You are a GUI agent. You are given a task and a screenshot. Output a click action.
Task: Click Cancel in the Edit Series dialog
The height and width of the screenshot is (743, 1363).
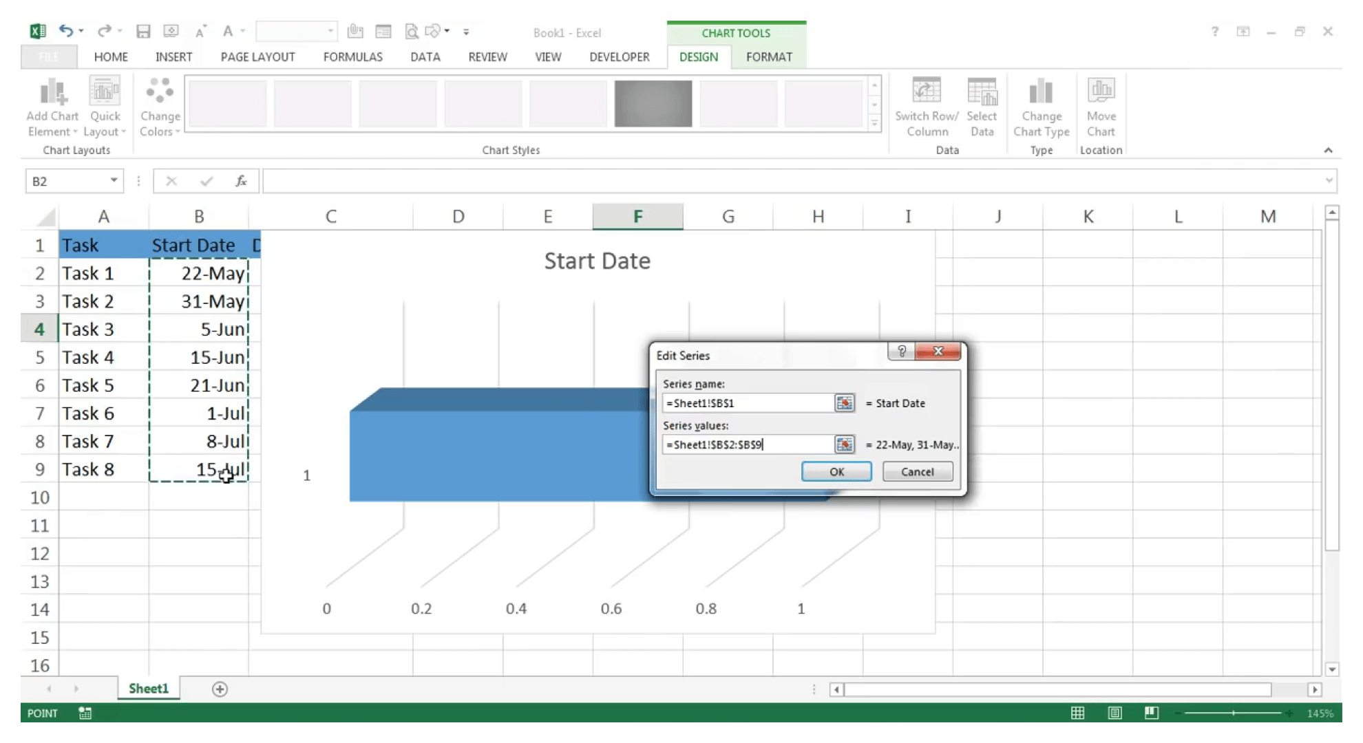point(916,471)
